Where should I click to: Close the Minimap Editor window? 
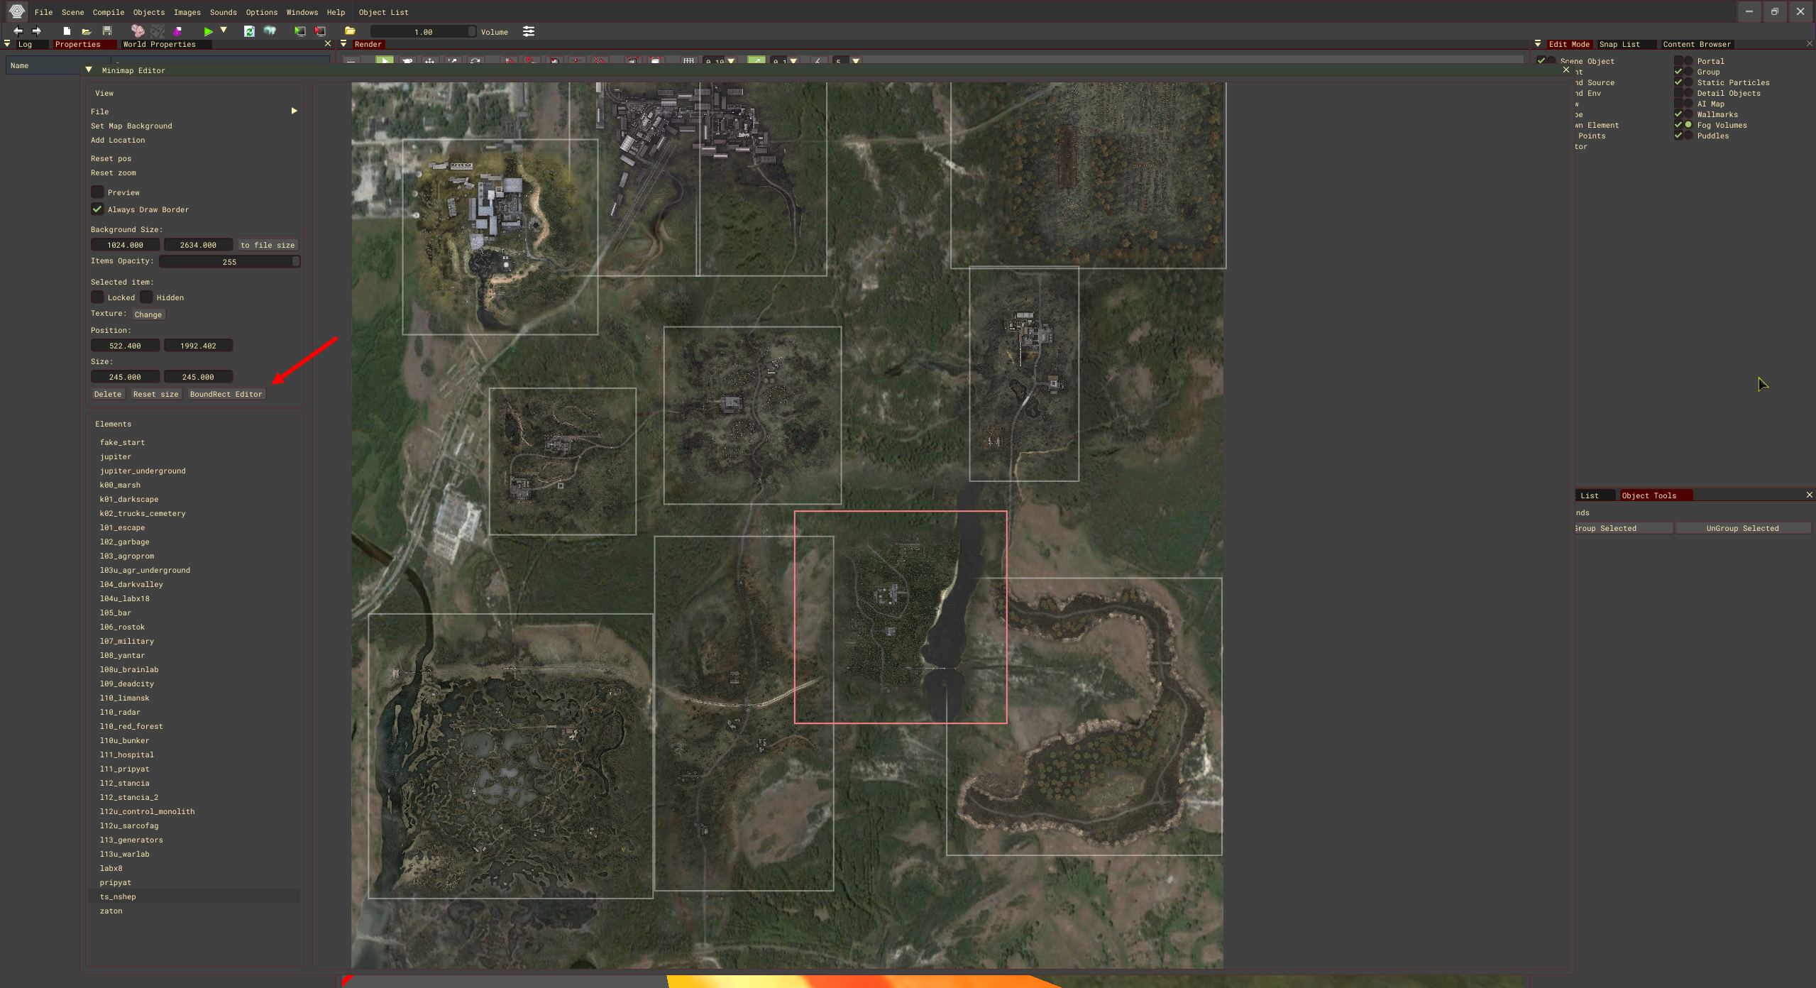tap(1566, 70)
